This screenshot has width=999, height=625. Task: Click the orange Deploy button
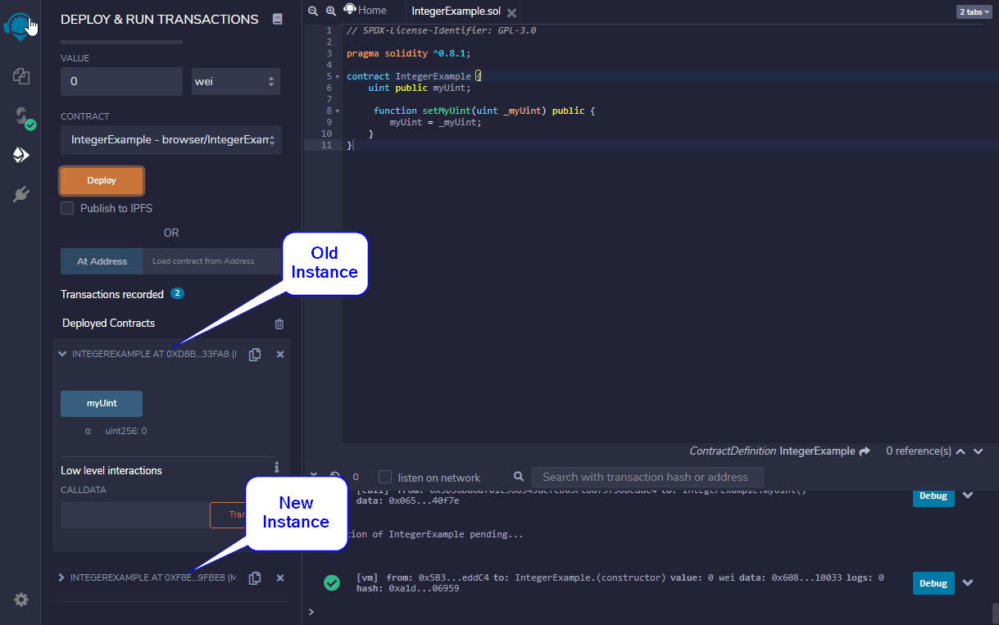coord(102,180)
